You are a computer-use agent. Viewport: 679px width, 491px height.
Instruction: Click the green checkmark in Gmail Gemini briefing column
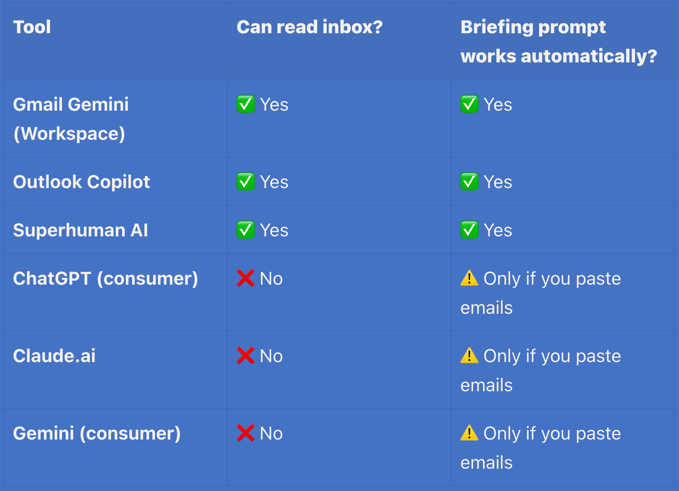pos(469,104)
